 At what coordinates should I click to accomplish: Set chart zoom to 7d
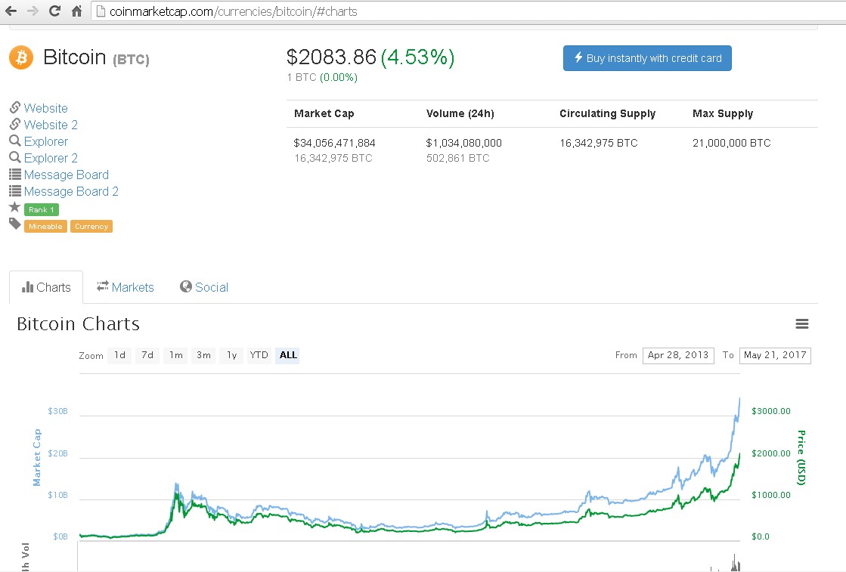point(147,354)
